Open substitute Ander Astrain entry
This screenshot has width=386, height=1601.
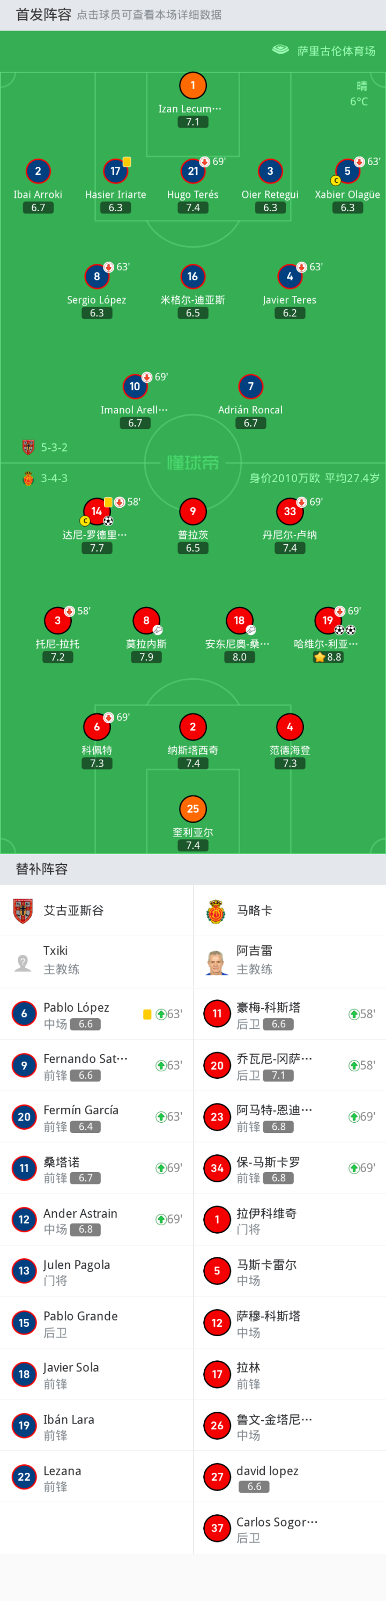click(x=96, y=1219)
